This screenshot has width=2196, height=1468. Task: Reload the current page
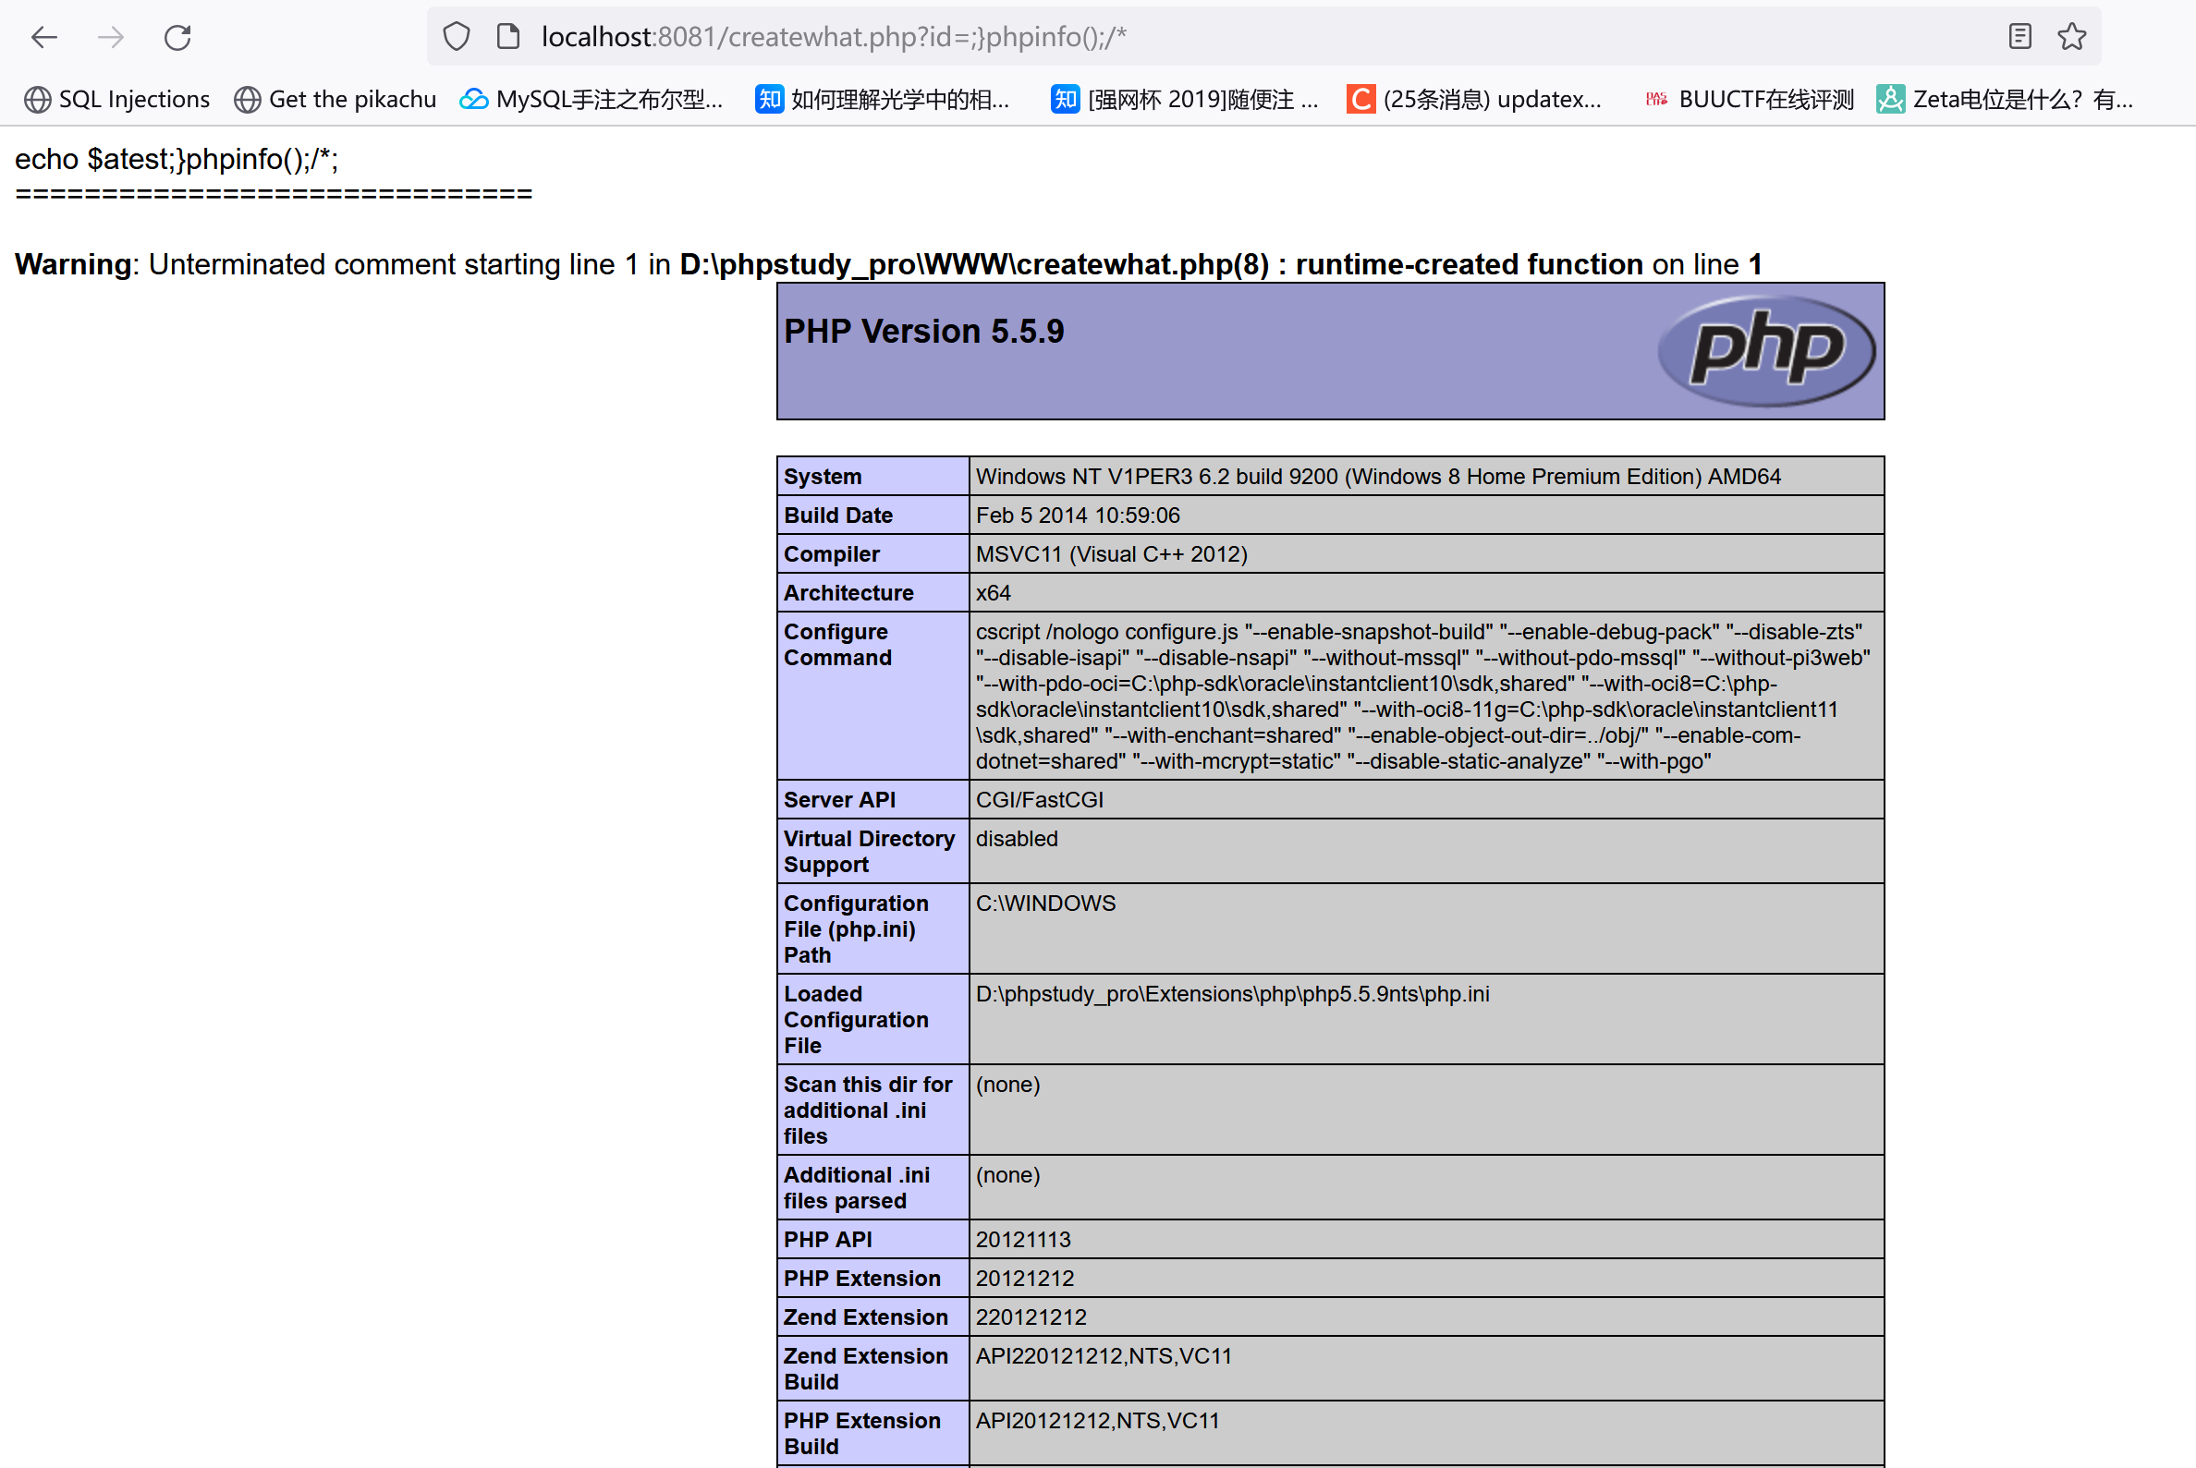click(x=178, y=38)
